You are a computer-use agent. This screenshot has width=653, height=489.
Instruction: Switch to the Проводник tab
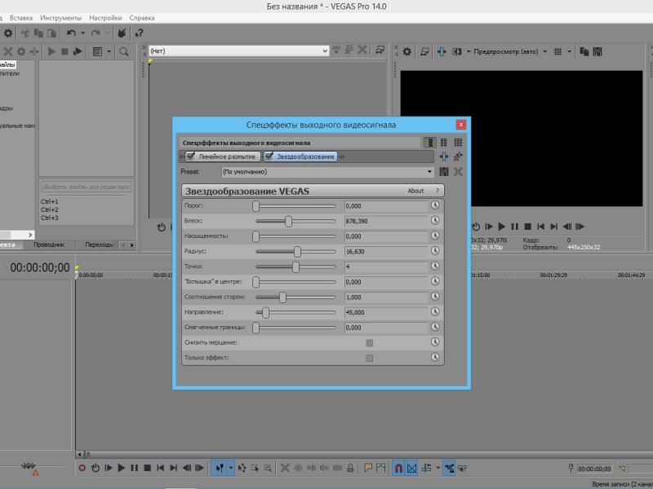pos(49,244)
